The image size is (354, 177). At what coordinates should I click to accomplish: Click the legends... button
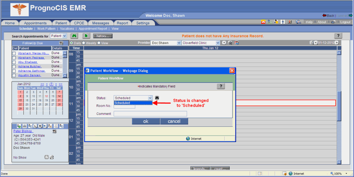pos(200,168)
